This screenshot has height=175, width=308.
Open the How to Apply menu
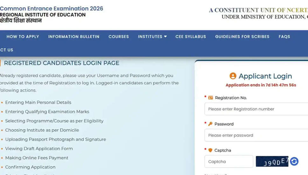(x=23, y=37)
